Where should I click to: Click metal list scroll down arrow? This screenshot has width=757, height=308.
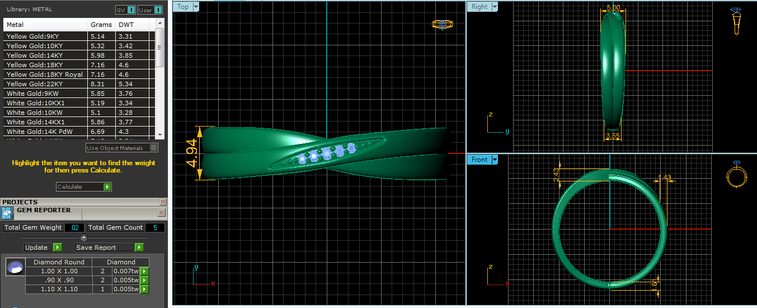click(160, 134)
